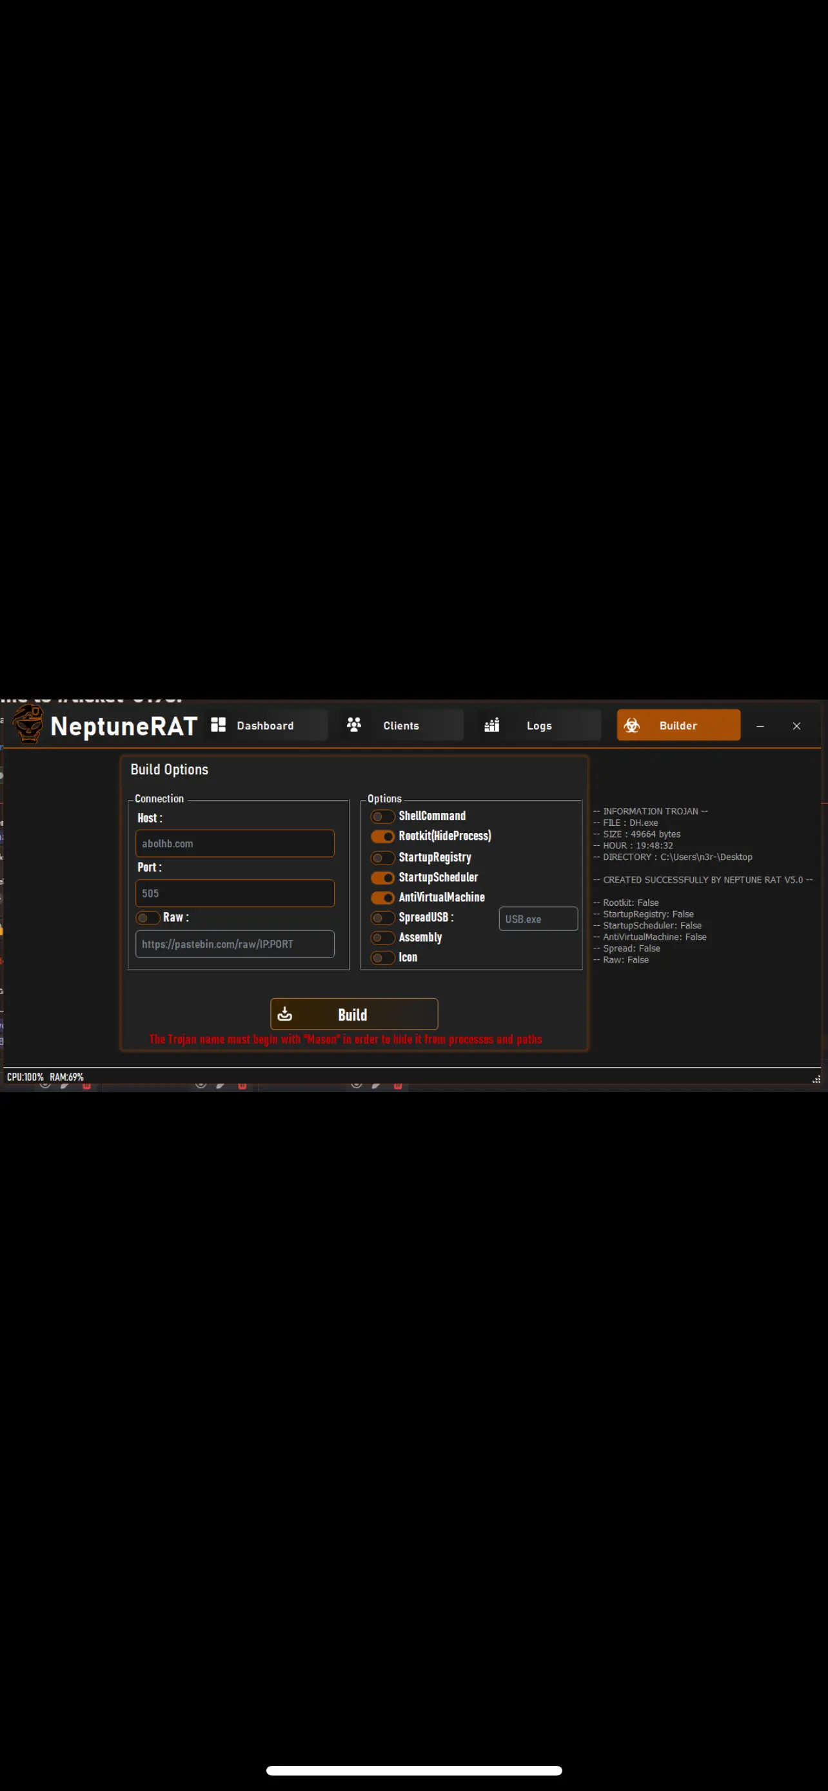The height and width of the screenshot is (1791, 828).
Task: Toggle the Raw switch
Action: tap(148, 918)
